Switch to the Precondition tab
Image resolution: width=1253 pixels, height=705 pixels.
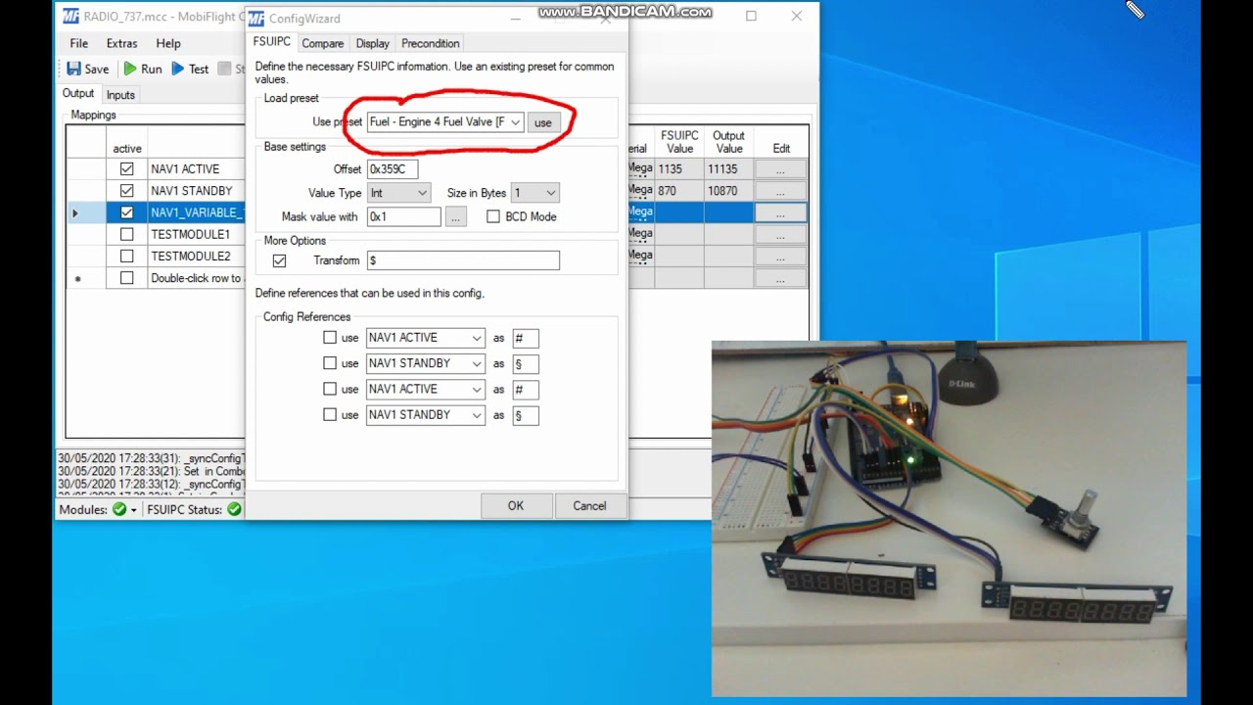tap(431, 43)
